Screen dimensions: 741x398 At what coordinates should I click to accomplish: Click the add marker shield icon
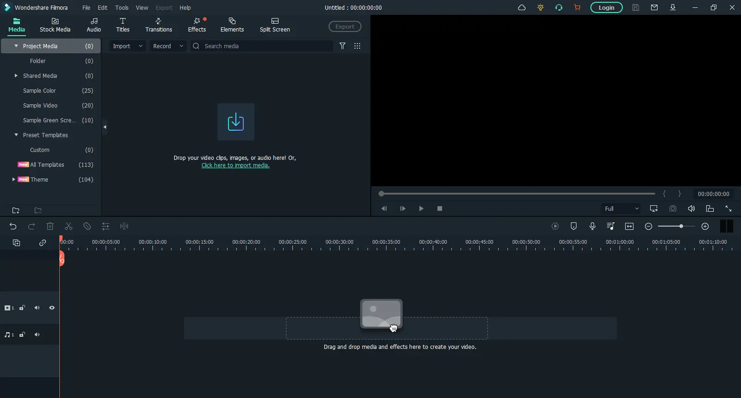[x=574, y=226]
